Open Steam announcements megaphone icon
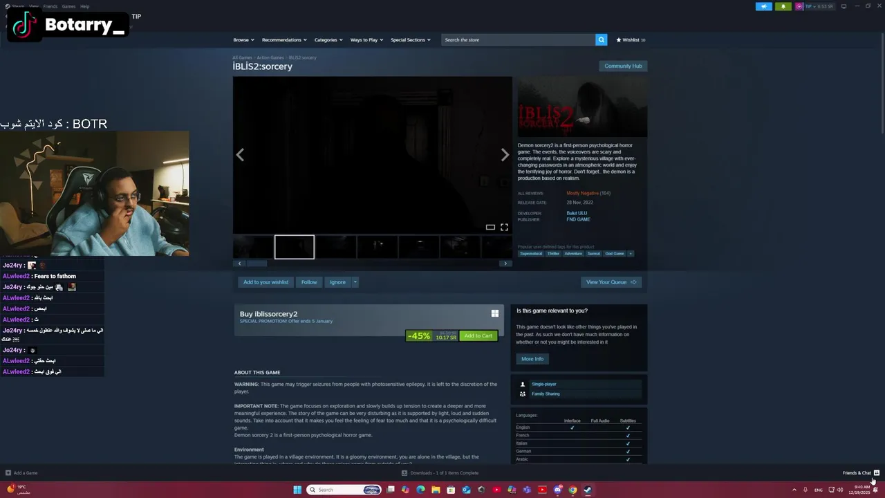This screenshot has width=885, height=498. coord(764,6)
